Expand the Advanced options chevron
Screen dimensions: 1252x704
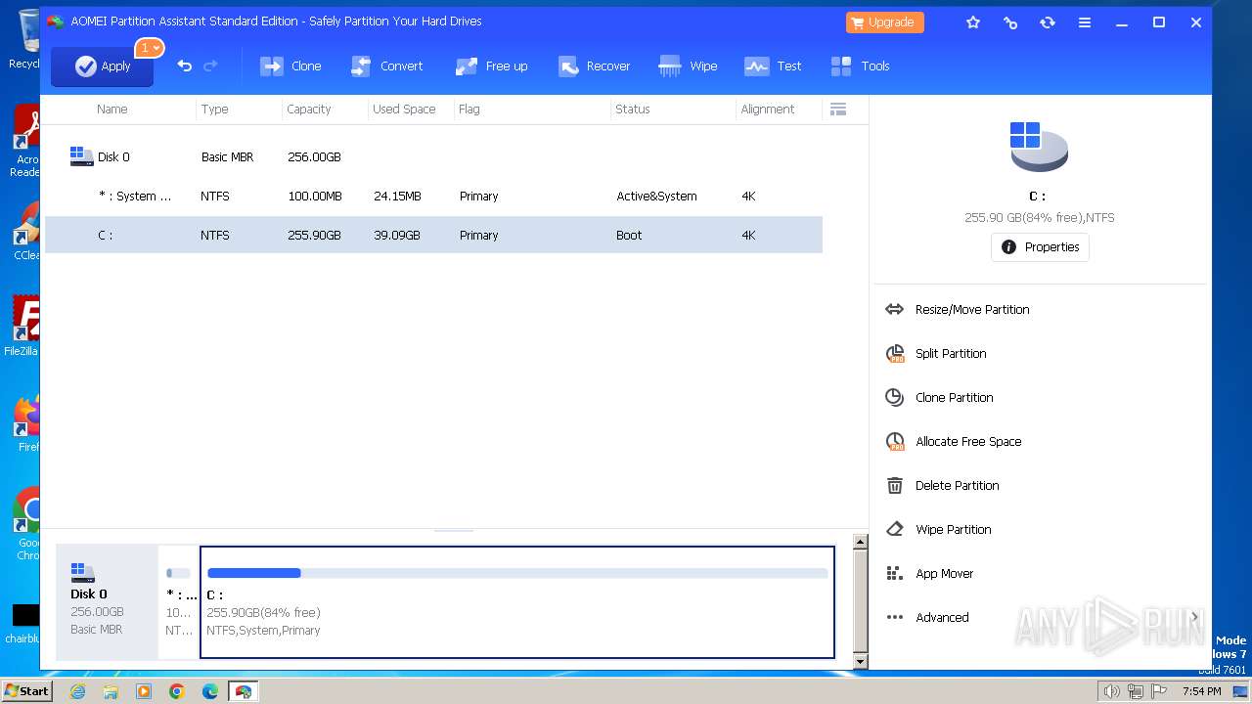(x=1194, y=617)
